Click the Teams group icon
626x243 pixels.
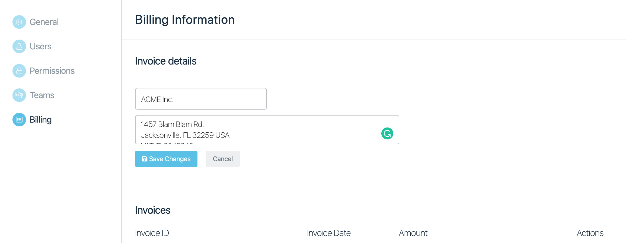19,95
